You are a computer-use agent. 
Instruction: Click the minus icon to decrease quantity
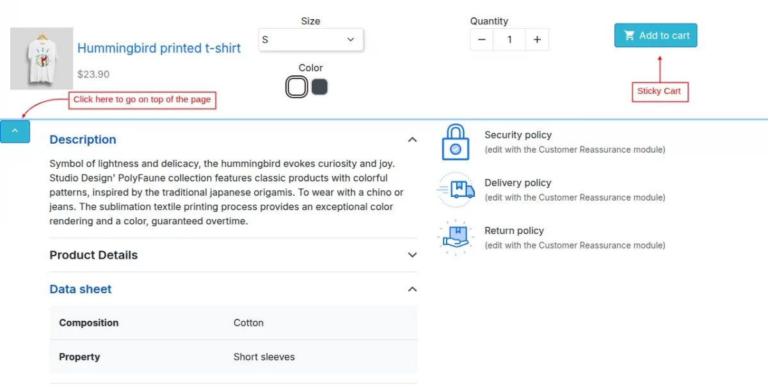click(x=481, y=40)
